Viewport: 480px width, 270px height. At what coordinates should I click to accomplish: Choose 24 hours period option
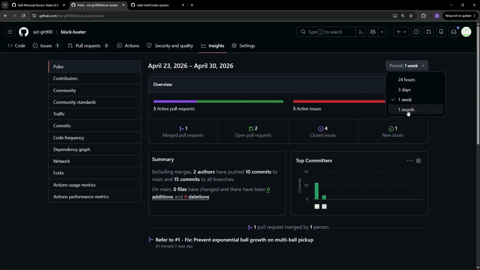415,80
